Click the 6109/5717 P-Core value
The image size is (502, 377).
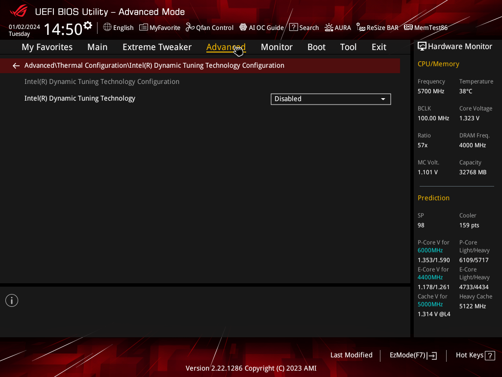[x=474, y=260]
